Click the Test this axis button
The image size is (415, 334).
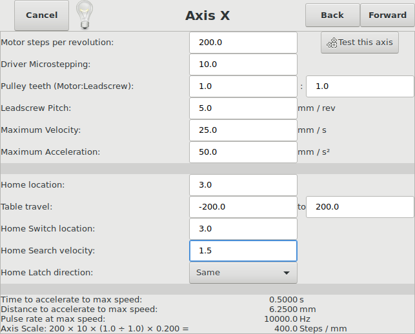pyautogui.click(x=359, y=43)
